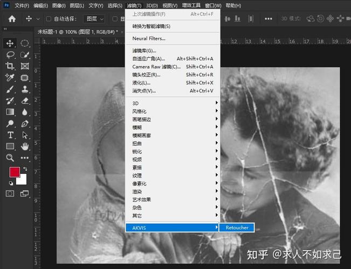Expand the 渲染 submenu
This screenshot has height=269, width=351.
coord(173,192)
